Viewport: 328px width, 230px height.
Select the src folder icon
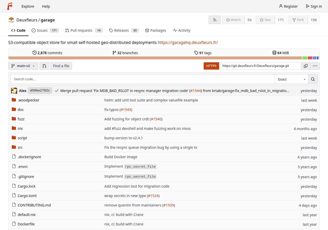click(x=14, y=147)
